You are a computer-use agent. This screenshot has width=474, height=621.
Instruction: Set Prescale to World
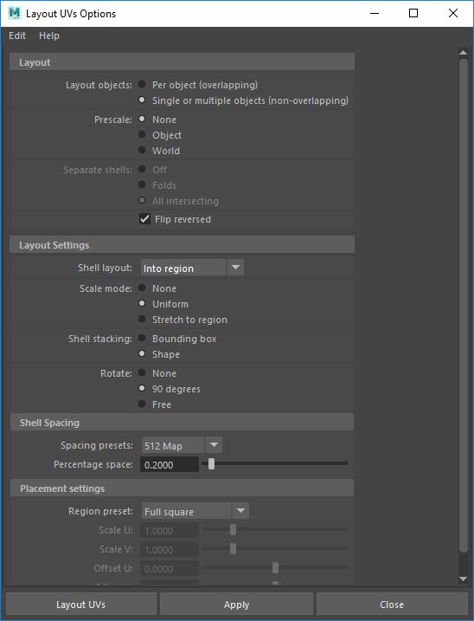[x=142, y=150]
